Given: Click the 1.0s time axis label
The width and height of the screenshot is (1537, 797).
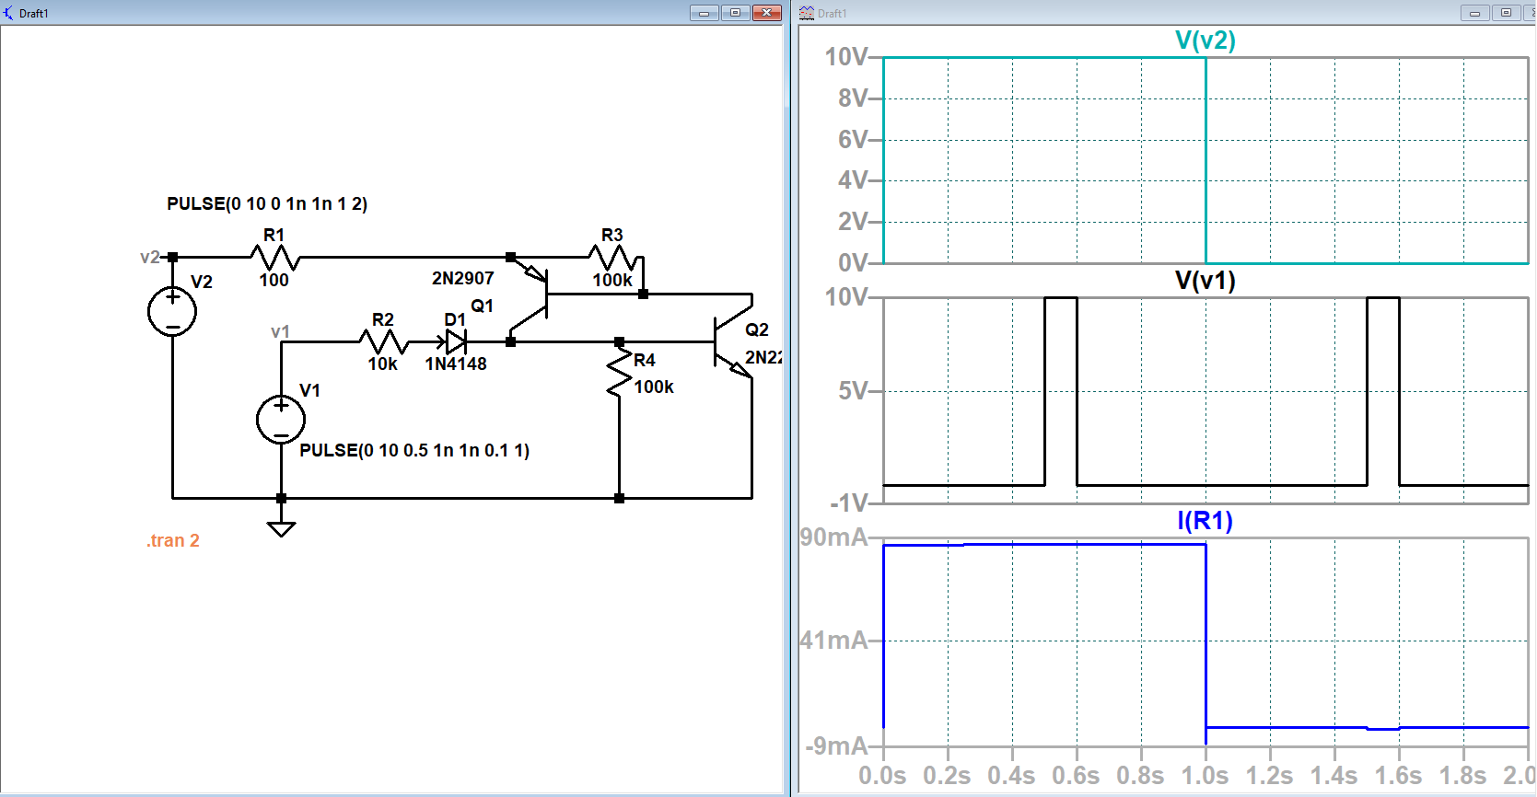Looking at the screenshot, I should pyautogui.click(x=1205, y=776).
